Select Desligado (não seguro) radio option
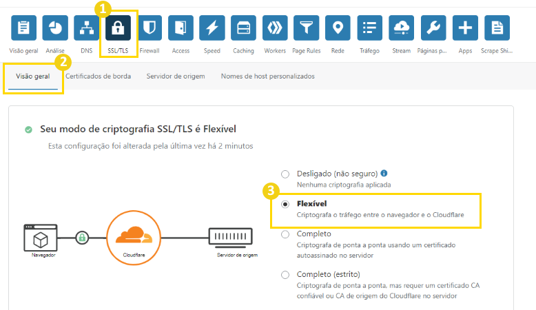The image size is (536, 310). [285, 174]
